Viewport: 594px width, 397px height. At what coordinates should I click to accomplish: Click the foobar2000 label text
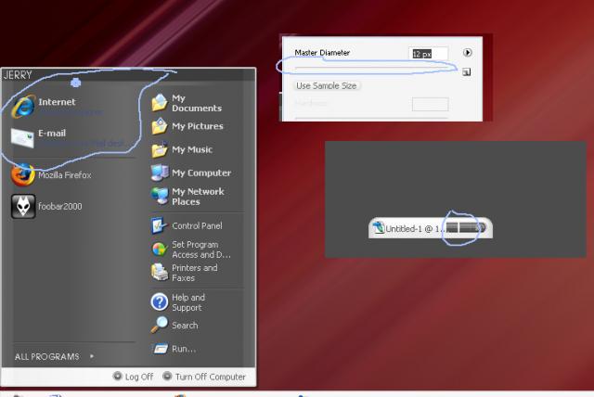pyautogui.click(x=59, y=206)
